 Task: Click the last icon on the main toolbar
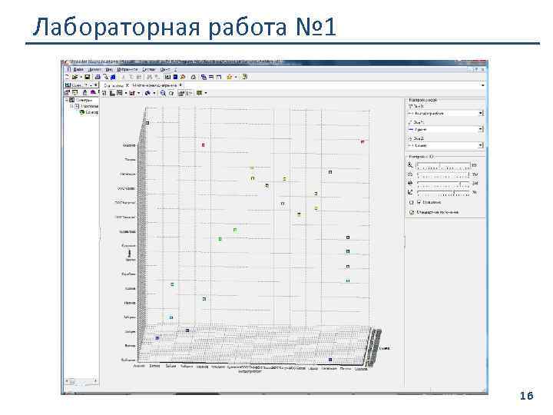pyautogui.click(x=244, y=77)
